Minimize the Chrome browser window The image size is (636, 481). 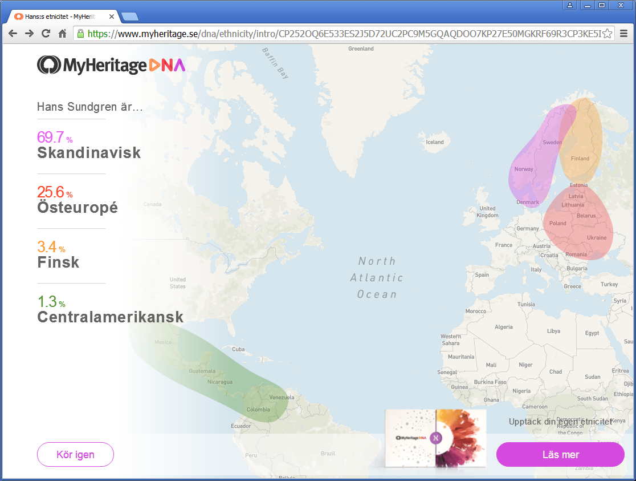point(588,5)
